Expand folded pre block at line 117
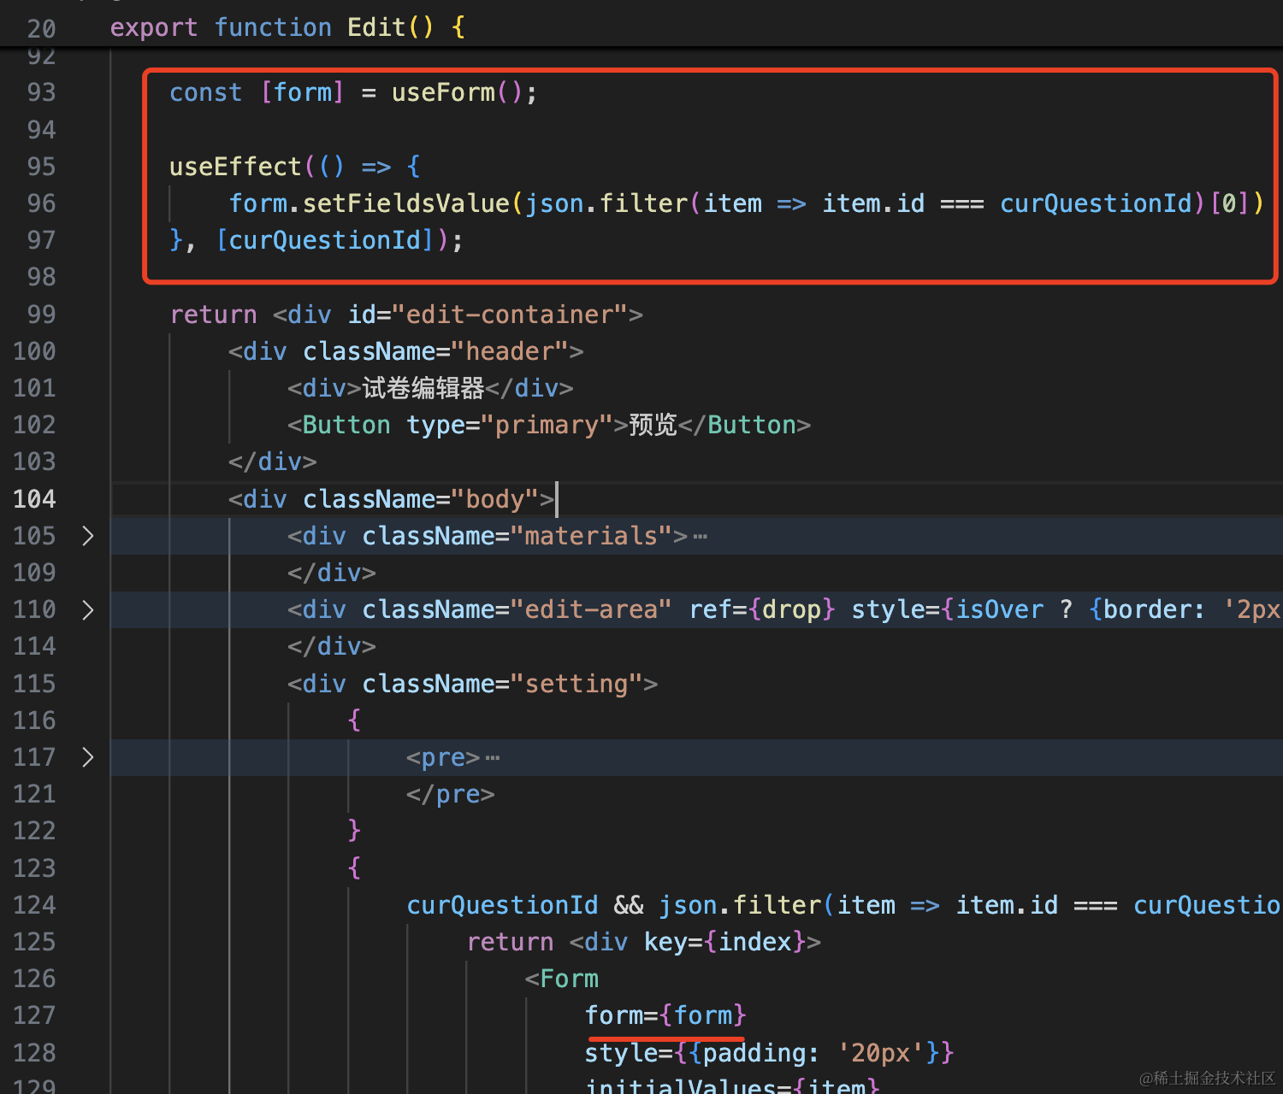 coord(87,757)
